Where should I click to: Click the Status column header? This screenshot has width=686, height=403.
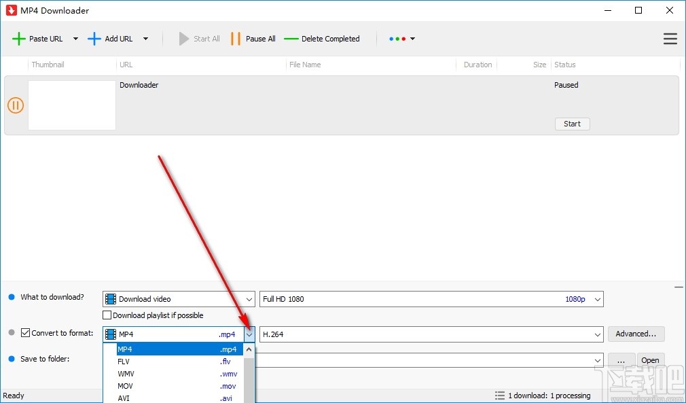[x=565, y=65]
